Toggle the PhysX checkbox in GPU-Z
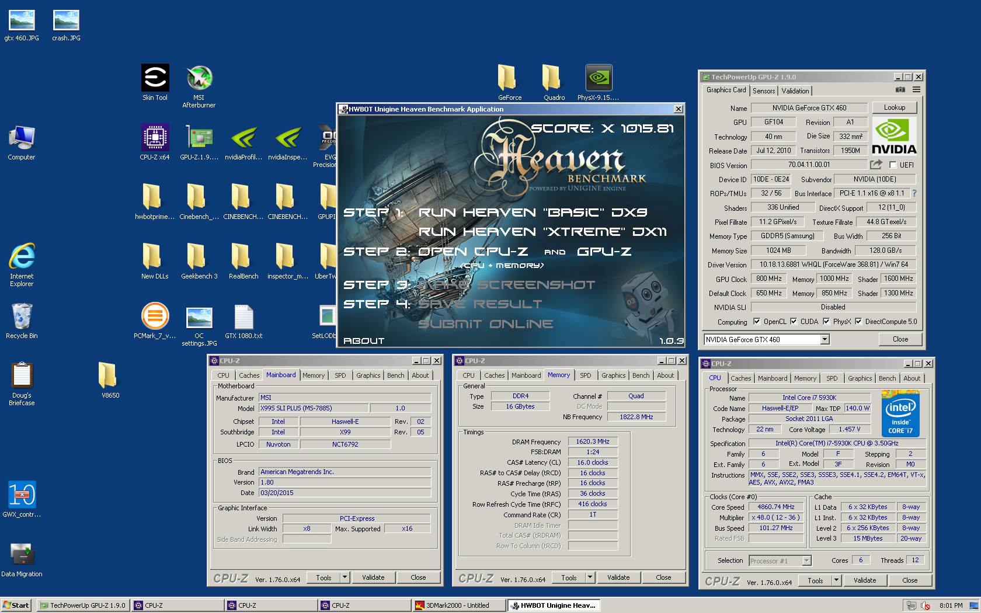 826,321
